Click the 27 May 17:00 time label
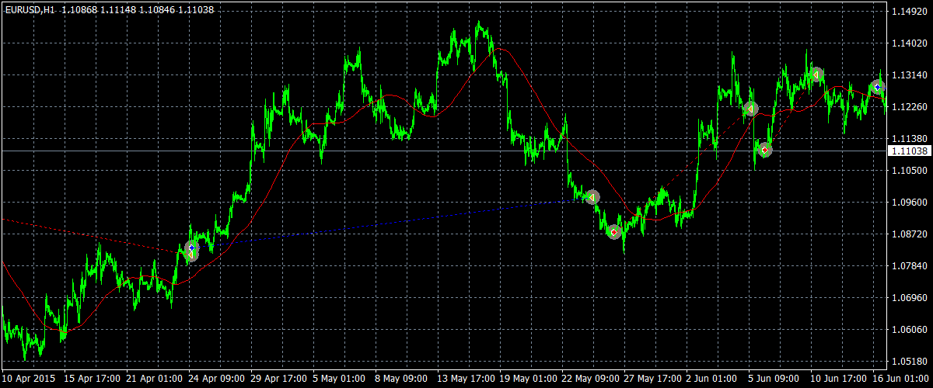933x388 pixels. tap(652, 379)
